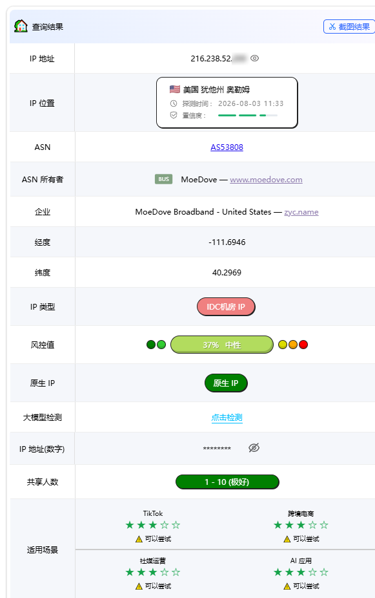
Task: Click the IDC机房 IP red badge
Action: pos(226,307)
